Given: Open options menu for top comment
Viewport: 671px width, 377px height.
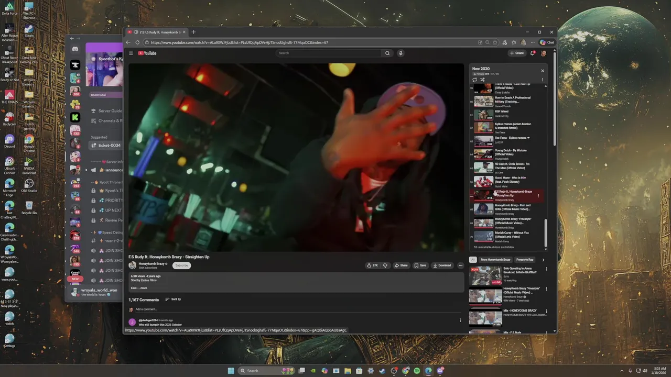Looking at the screenshot, I should (x=460, y=320).
